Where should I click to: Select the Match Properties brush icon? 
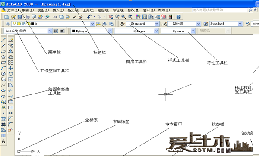tap(74, 17)
